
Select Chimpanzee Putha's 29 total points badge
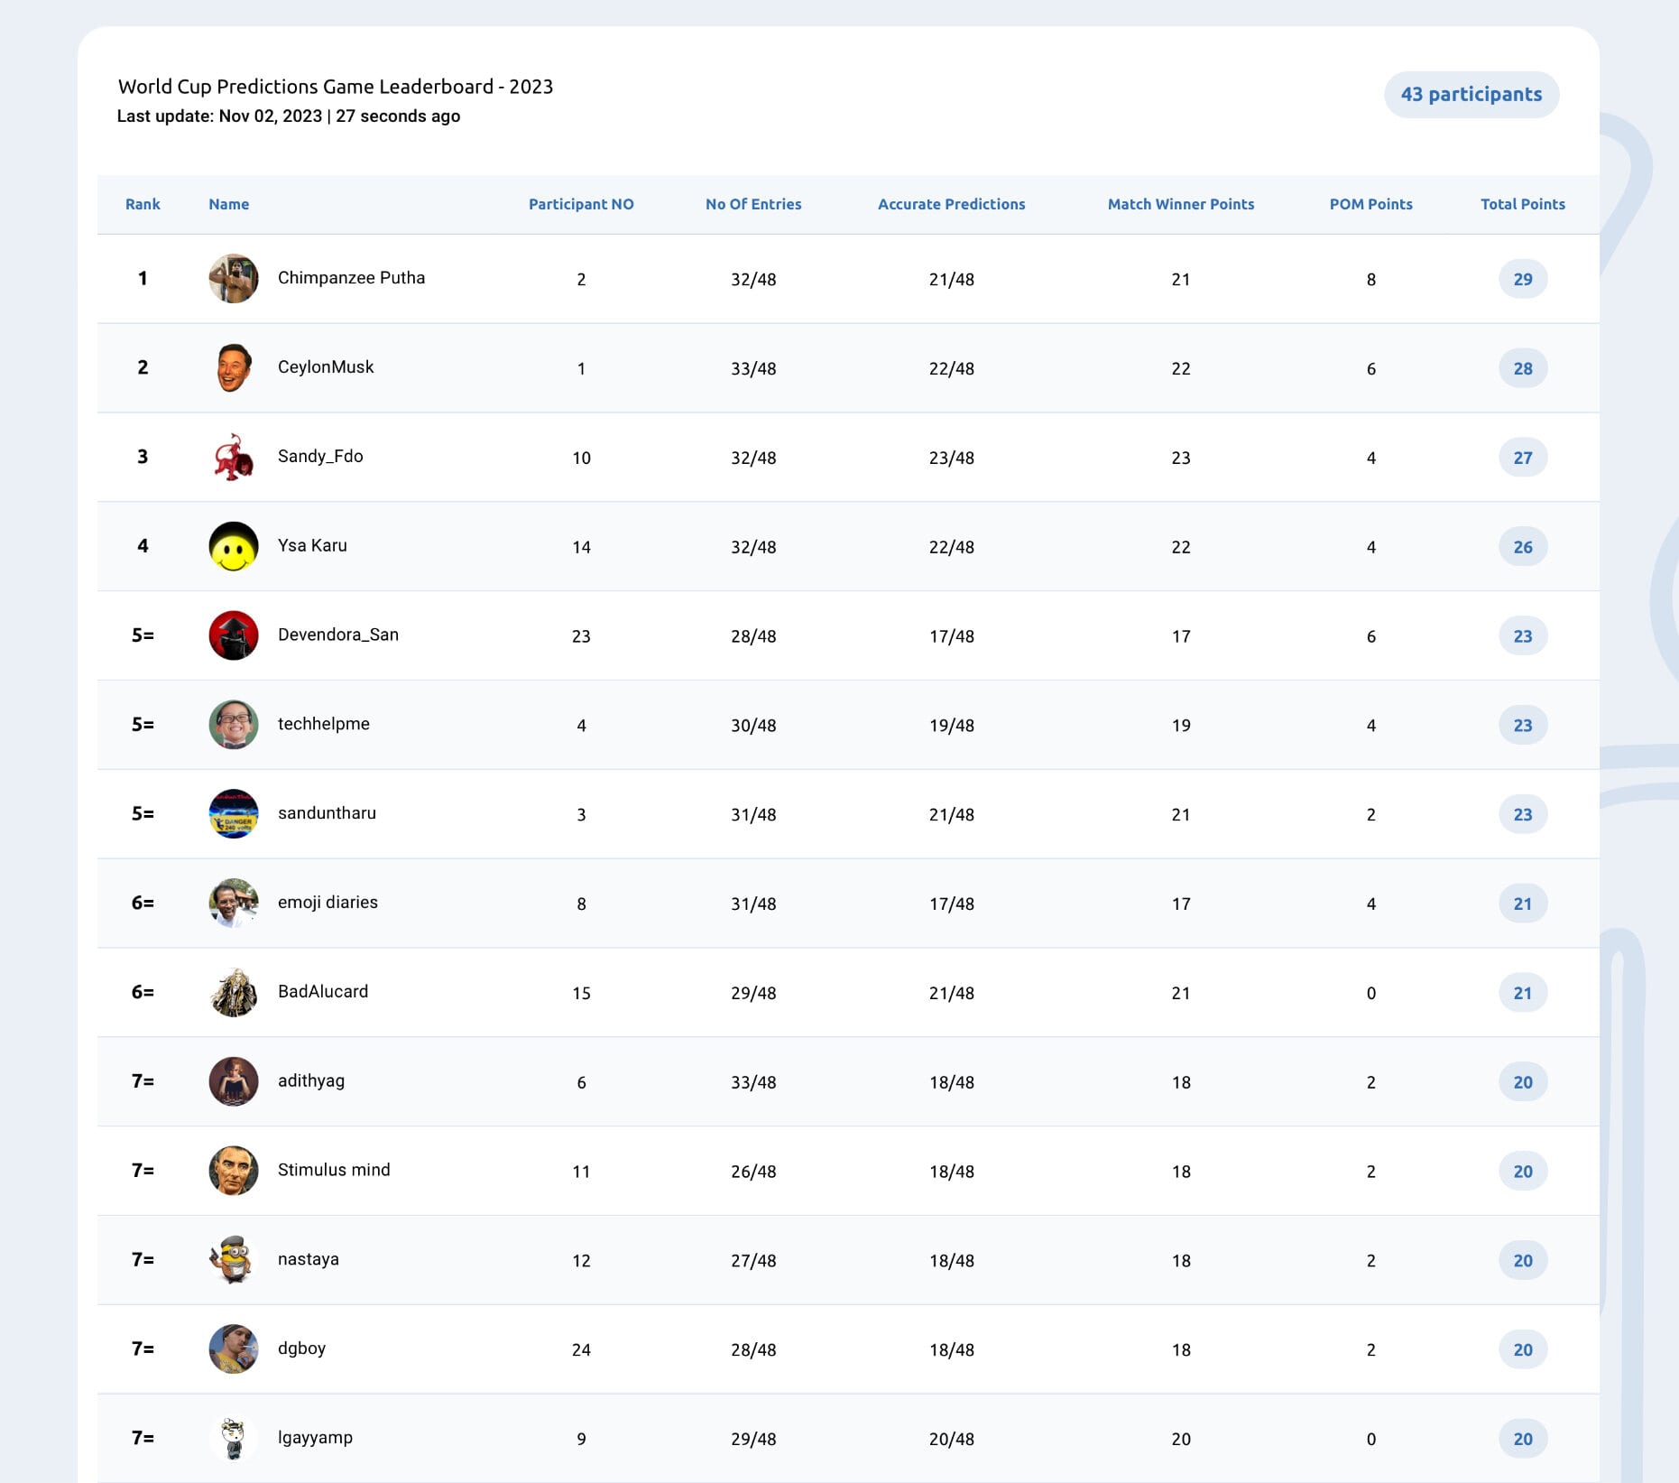point(1523,279)
